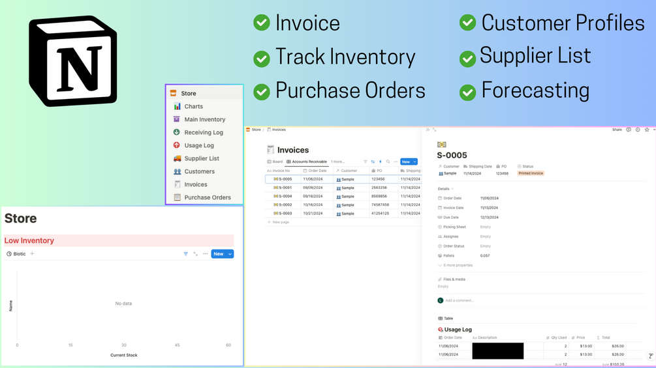The width and height of the screenshot is (656, 368).
Task: Click the Store icon at sidebar top
Action: click(173, 93)
